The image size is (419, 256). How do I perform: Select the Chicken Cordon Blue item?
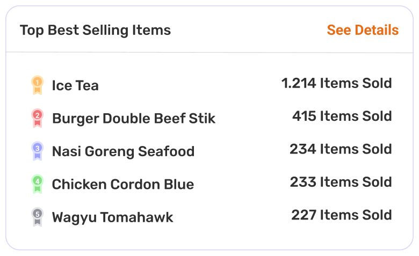122,184
